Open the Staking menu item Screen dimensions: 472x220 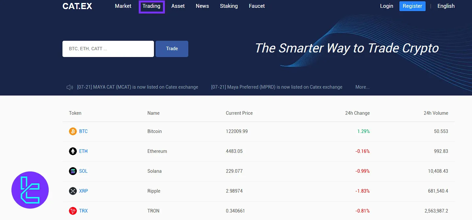point(229,6)
